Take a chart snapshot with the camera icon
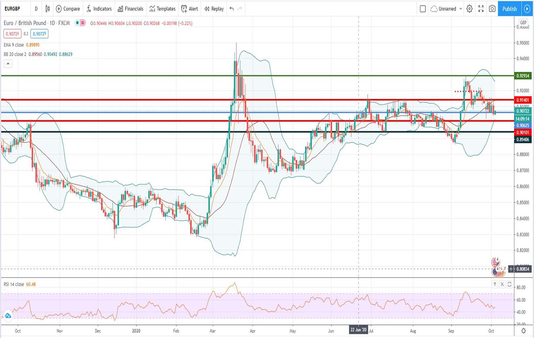 point(492,9)
